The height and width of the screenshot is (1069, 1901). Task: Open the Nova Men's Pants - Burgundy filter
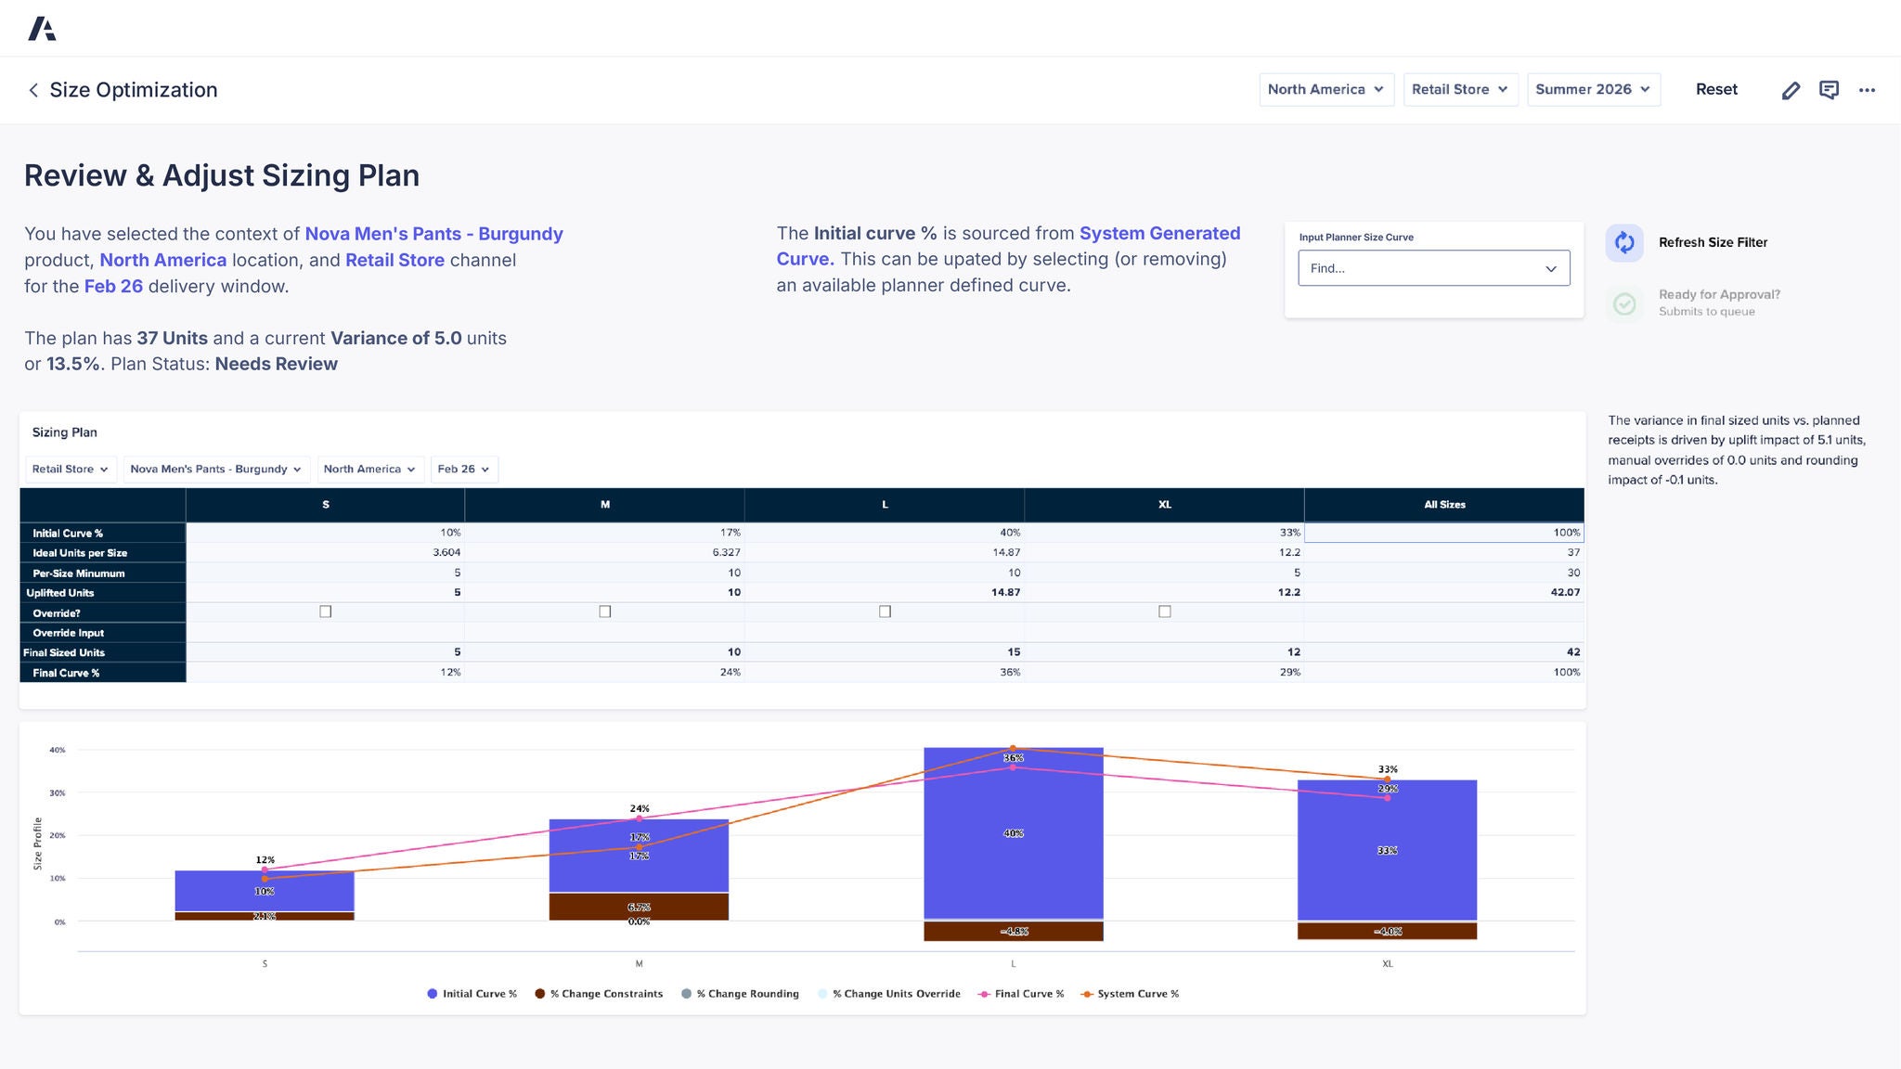[x=216, y=470]
